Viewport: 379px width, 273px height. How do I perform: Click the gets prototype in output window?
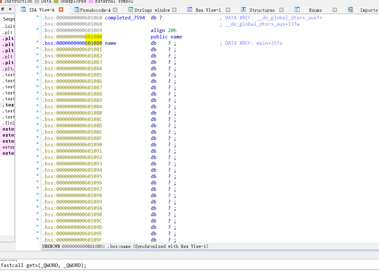(43, 265)
